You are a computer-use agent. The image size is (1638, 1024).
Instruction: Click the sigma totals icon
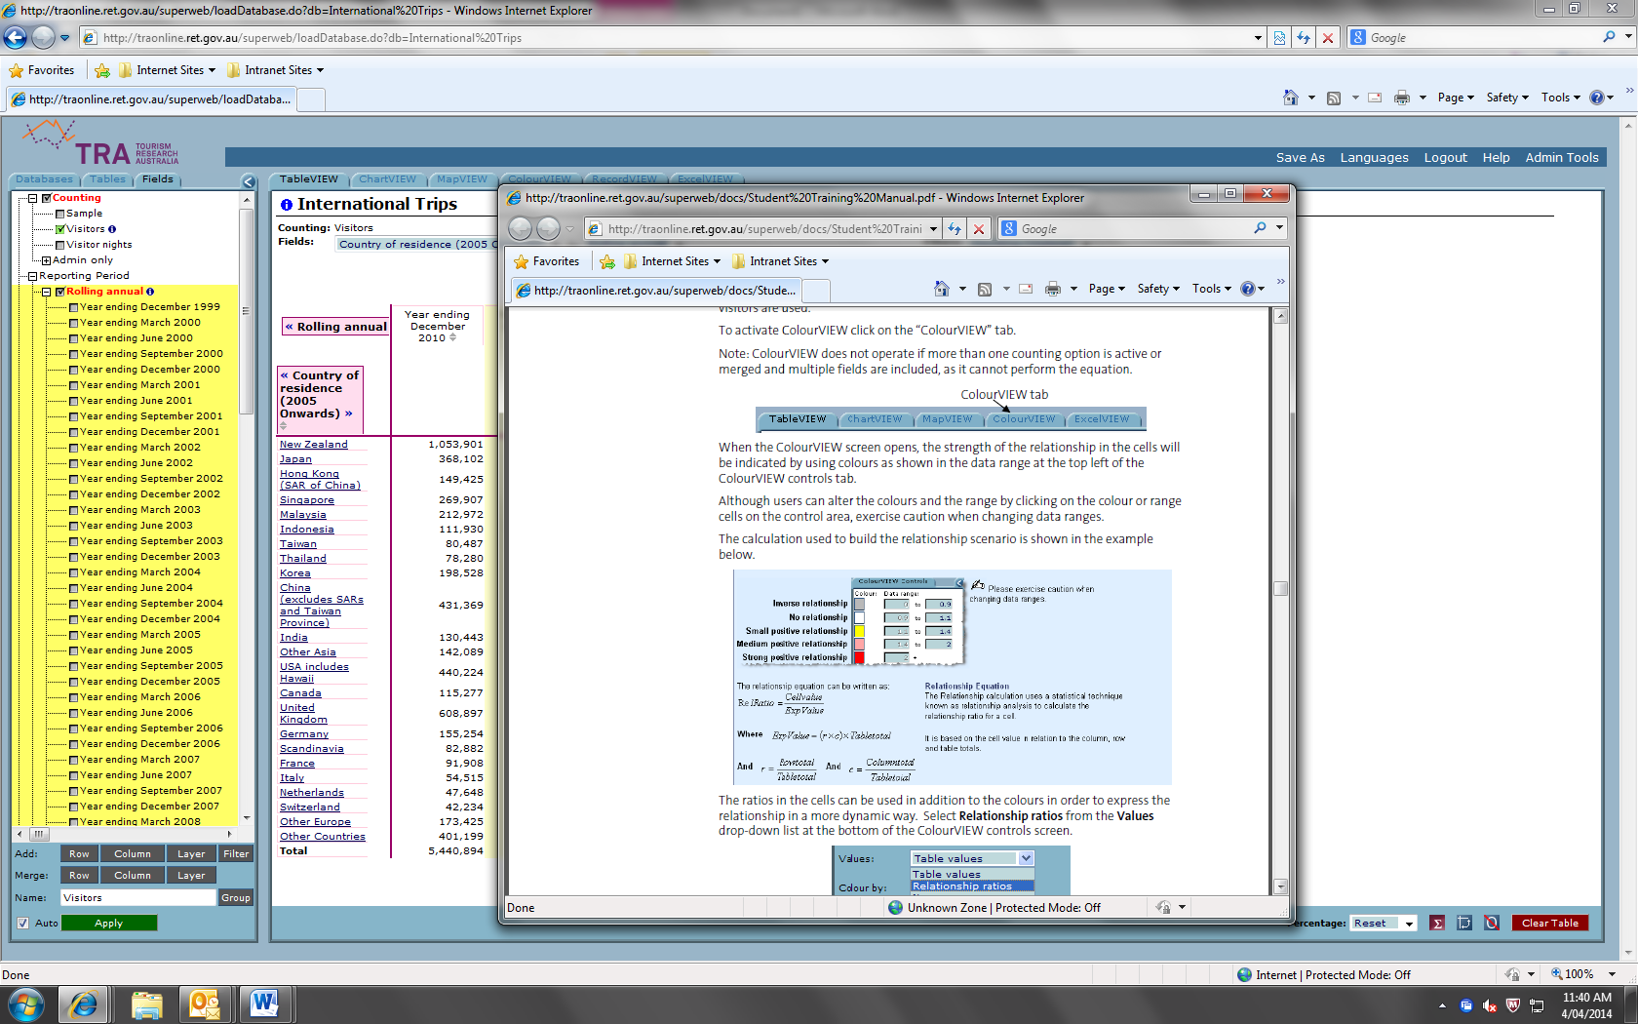[1437, 923]
